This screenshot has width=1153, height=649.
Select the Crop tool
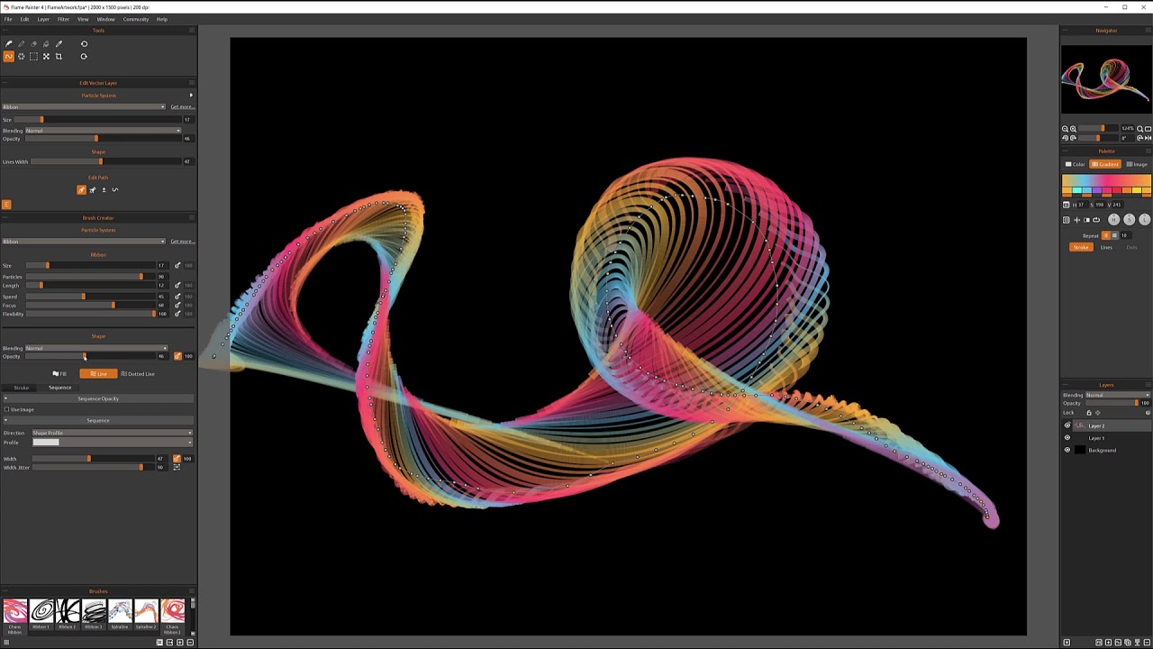click(59, 56)
